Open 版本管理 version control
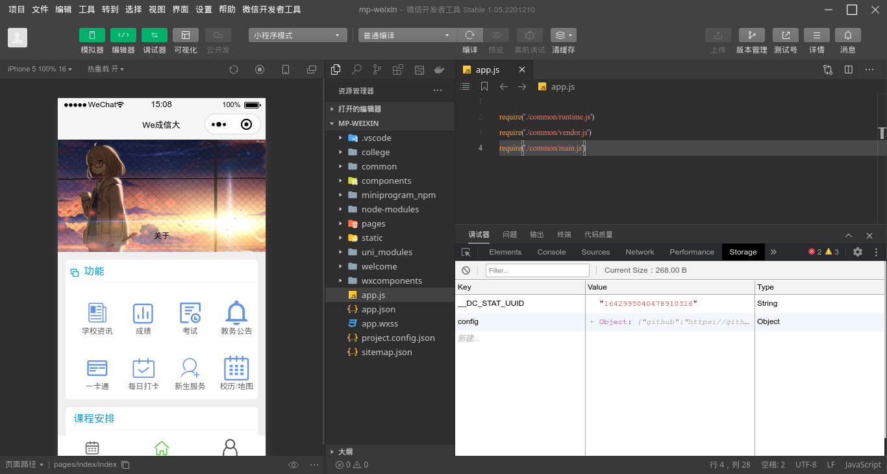Image resolution: width=887 pixels, height=474 pixels. pos(752,35)
